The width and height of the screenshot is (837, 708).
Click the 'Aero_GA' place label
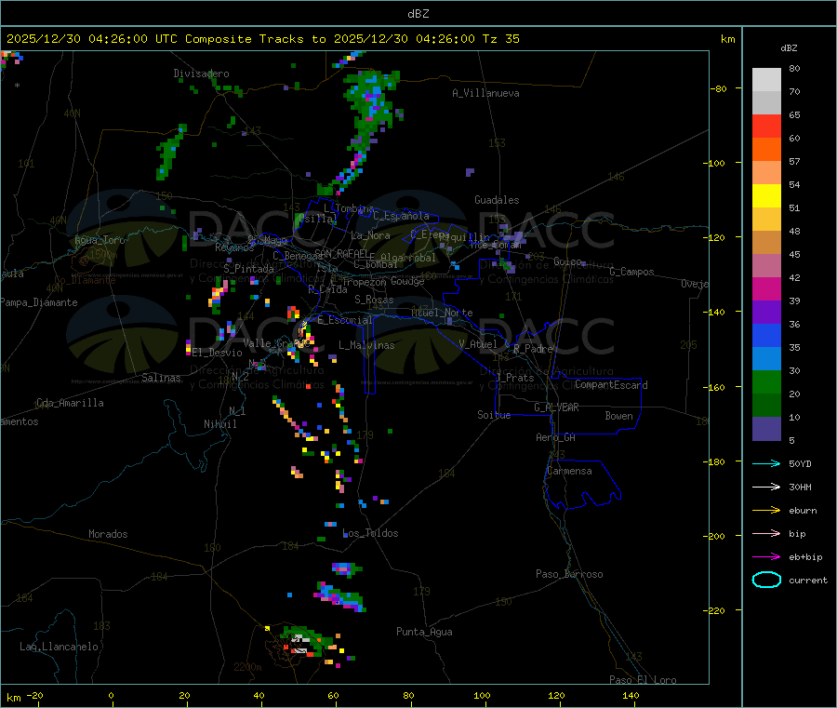tap(556, 437)
